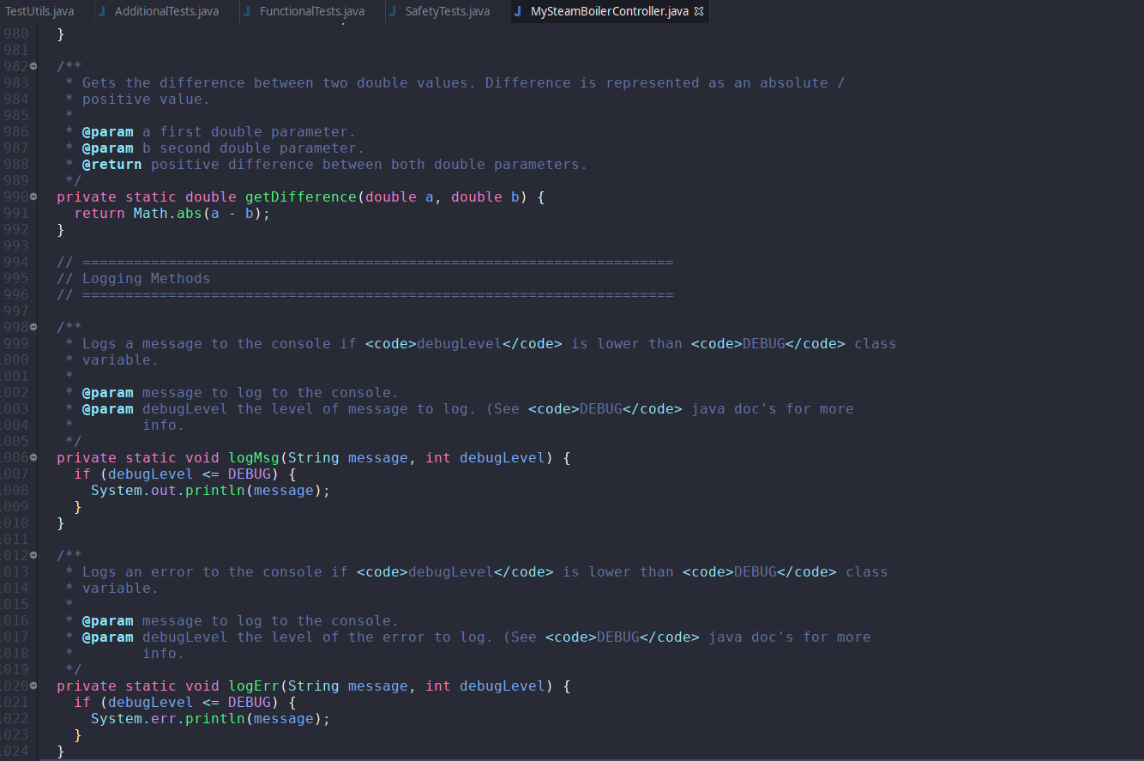Click the "Logging Methods" comment line
The width and height of the screenshot is (1144, 761).
tap(146, 279)
